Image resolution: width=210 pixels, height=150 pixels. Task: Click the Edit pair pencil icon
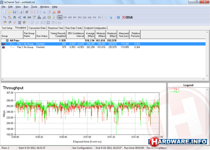point(34,17)
